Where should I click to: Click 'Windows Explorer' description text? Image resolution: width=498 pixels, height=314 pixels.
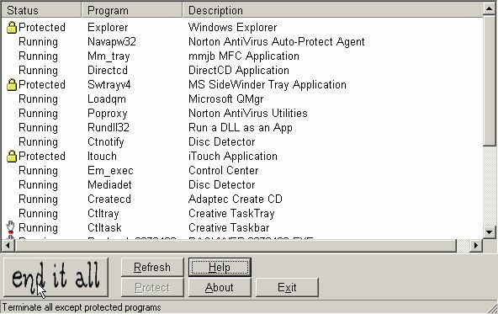click(232, 27)
